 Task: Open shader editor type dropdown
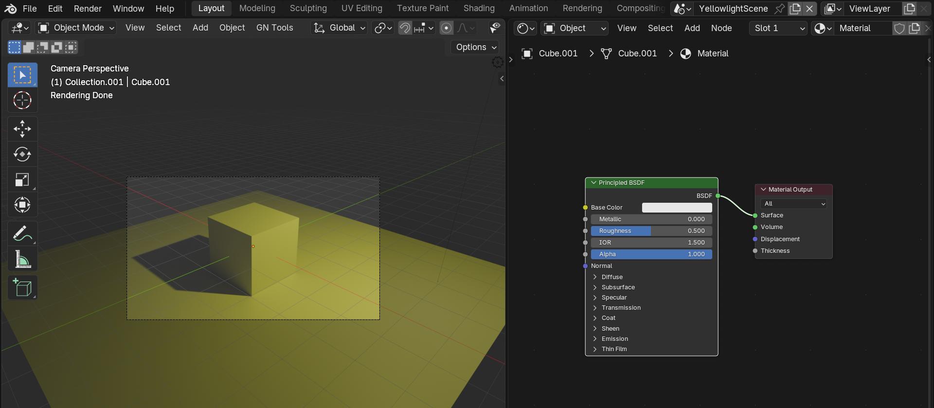[x=525, y=28]
